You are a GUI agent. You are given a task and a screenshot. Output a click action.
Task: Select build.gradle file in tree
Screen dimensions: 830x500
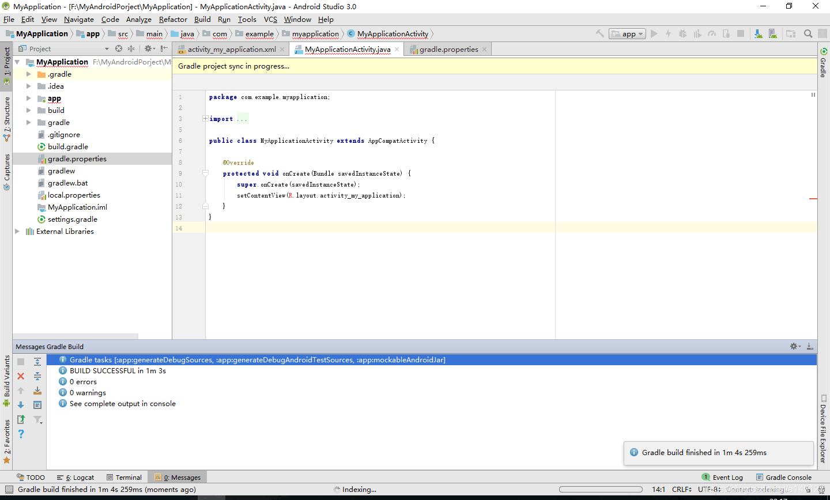pos(68,147)
